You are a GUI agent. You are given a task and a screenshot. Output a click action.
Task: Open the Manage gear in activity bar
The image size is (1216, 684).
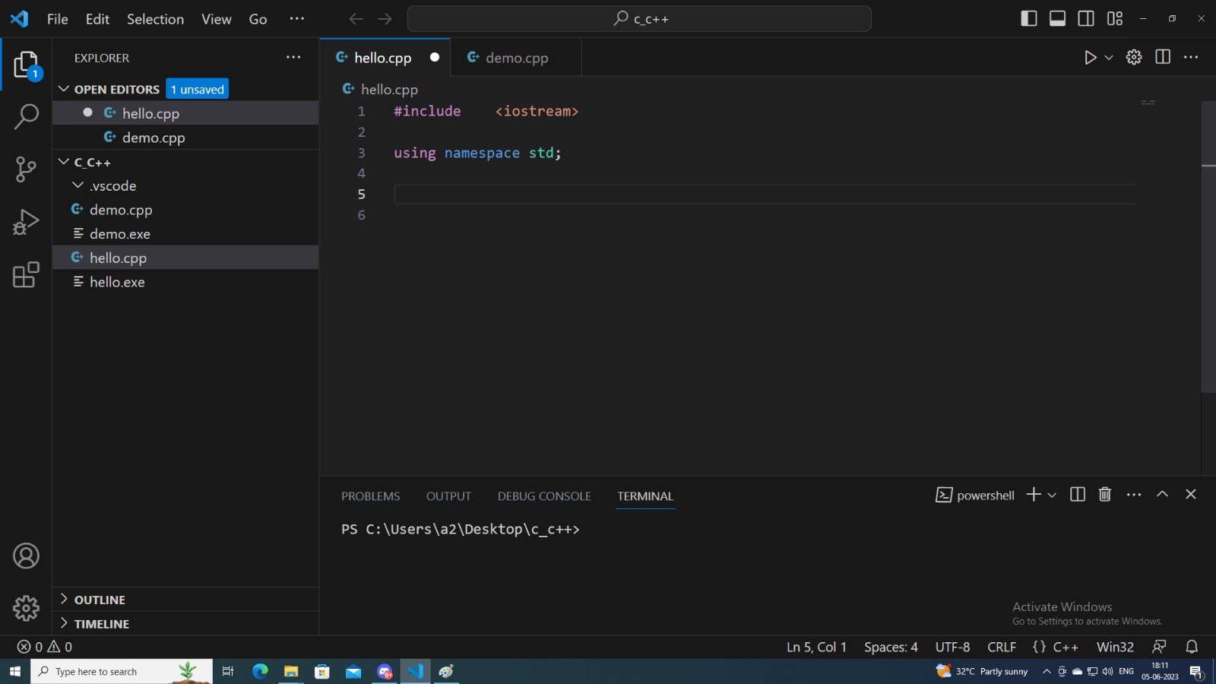click(x=26, y=608)
